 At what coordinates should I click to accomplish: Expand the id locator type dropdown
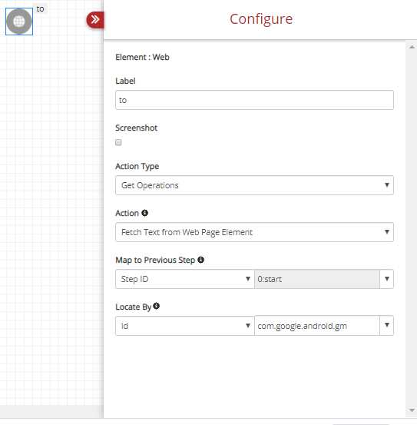(x=185, y=326)
